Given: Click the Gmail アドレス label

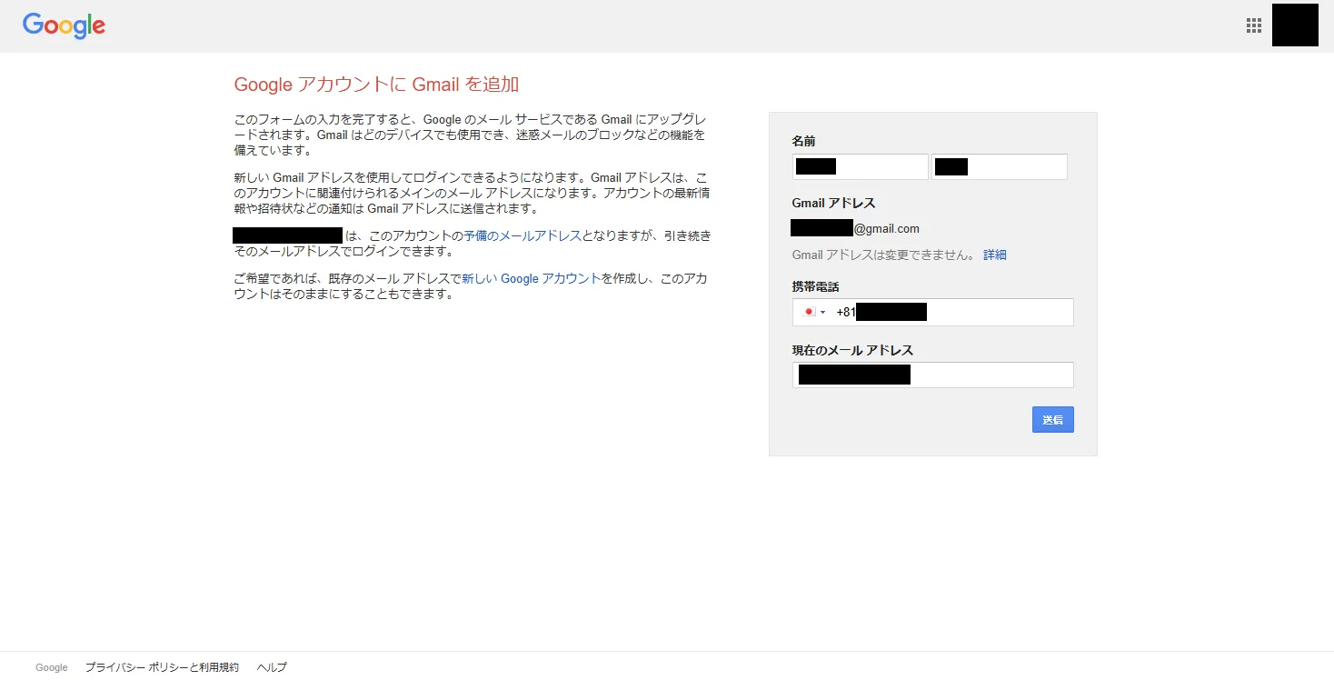Looking at the screenshot, I should tap(833, 203).
